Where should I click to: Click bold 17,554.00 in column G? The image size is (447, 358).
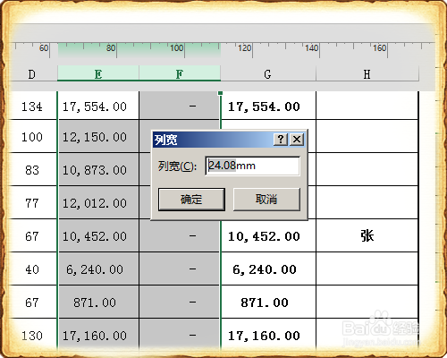coord(268,106)
